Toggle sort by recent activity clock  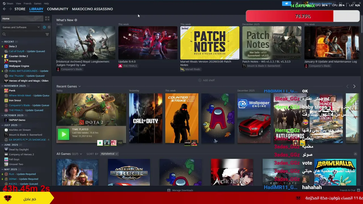(44, 27)
